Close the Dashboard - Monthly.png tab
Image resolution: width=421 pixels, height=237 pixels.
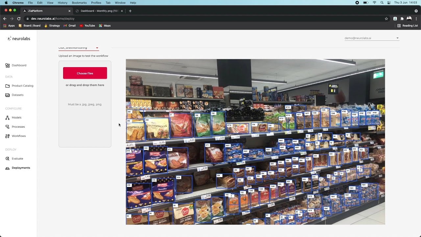pos(122,11)
